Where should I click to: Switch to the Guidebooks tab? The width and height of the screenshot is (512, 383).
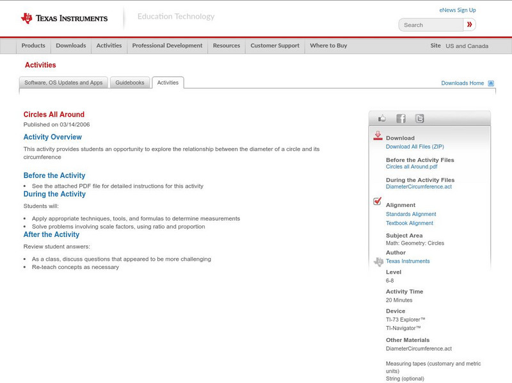[130, 83]
